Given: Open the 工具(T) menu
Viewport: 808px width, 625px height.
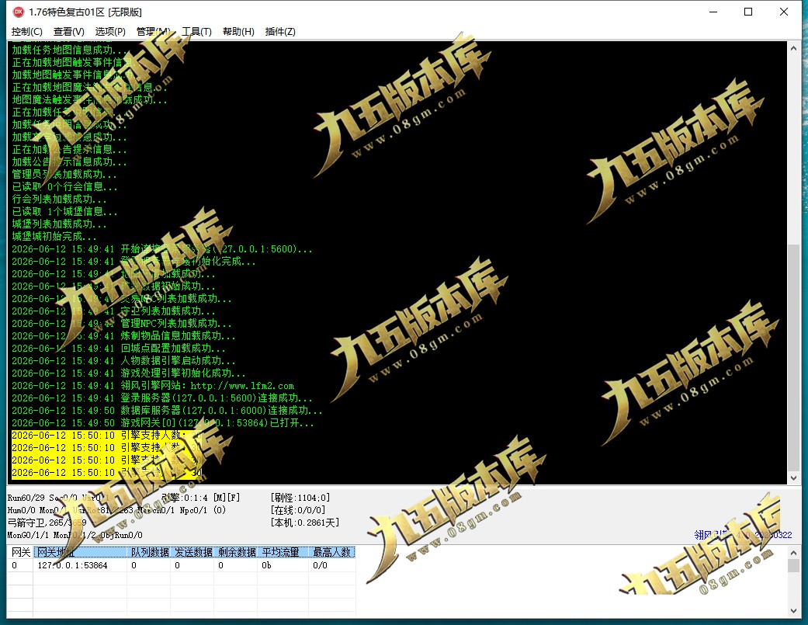Looking at the screenshot, I should pos(197,31).
